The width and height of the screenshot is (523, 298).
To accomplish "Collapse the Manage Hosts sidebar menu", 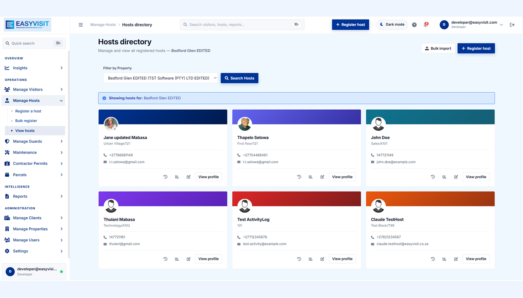I will click(x=33, y=101).
